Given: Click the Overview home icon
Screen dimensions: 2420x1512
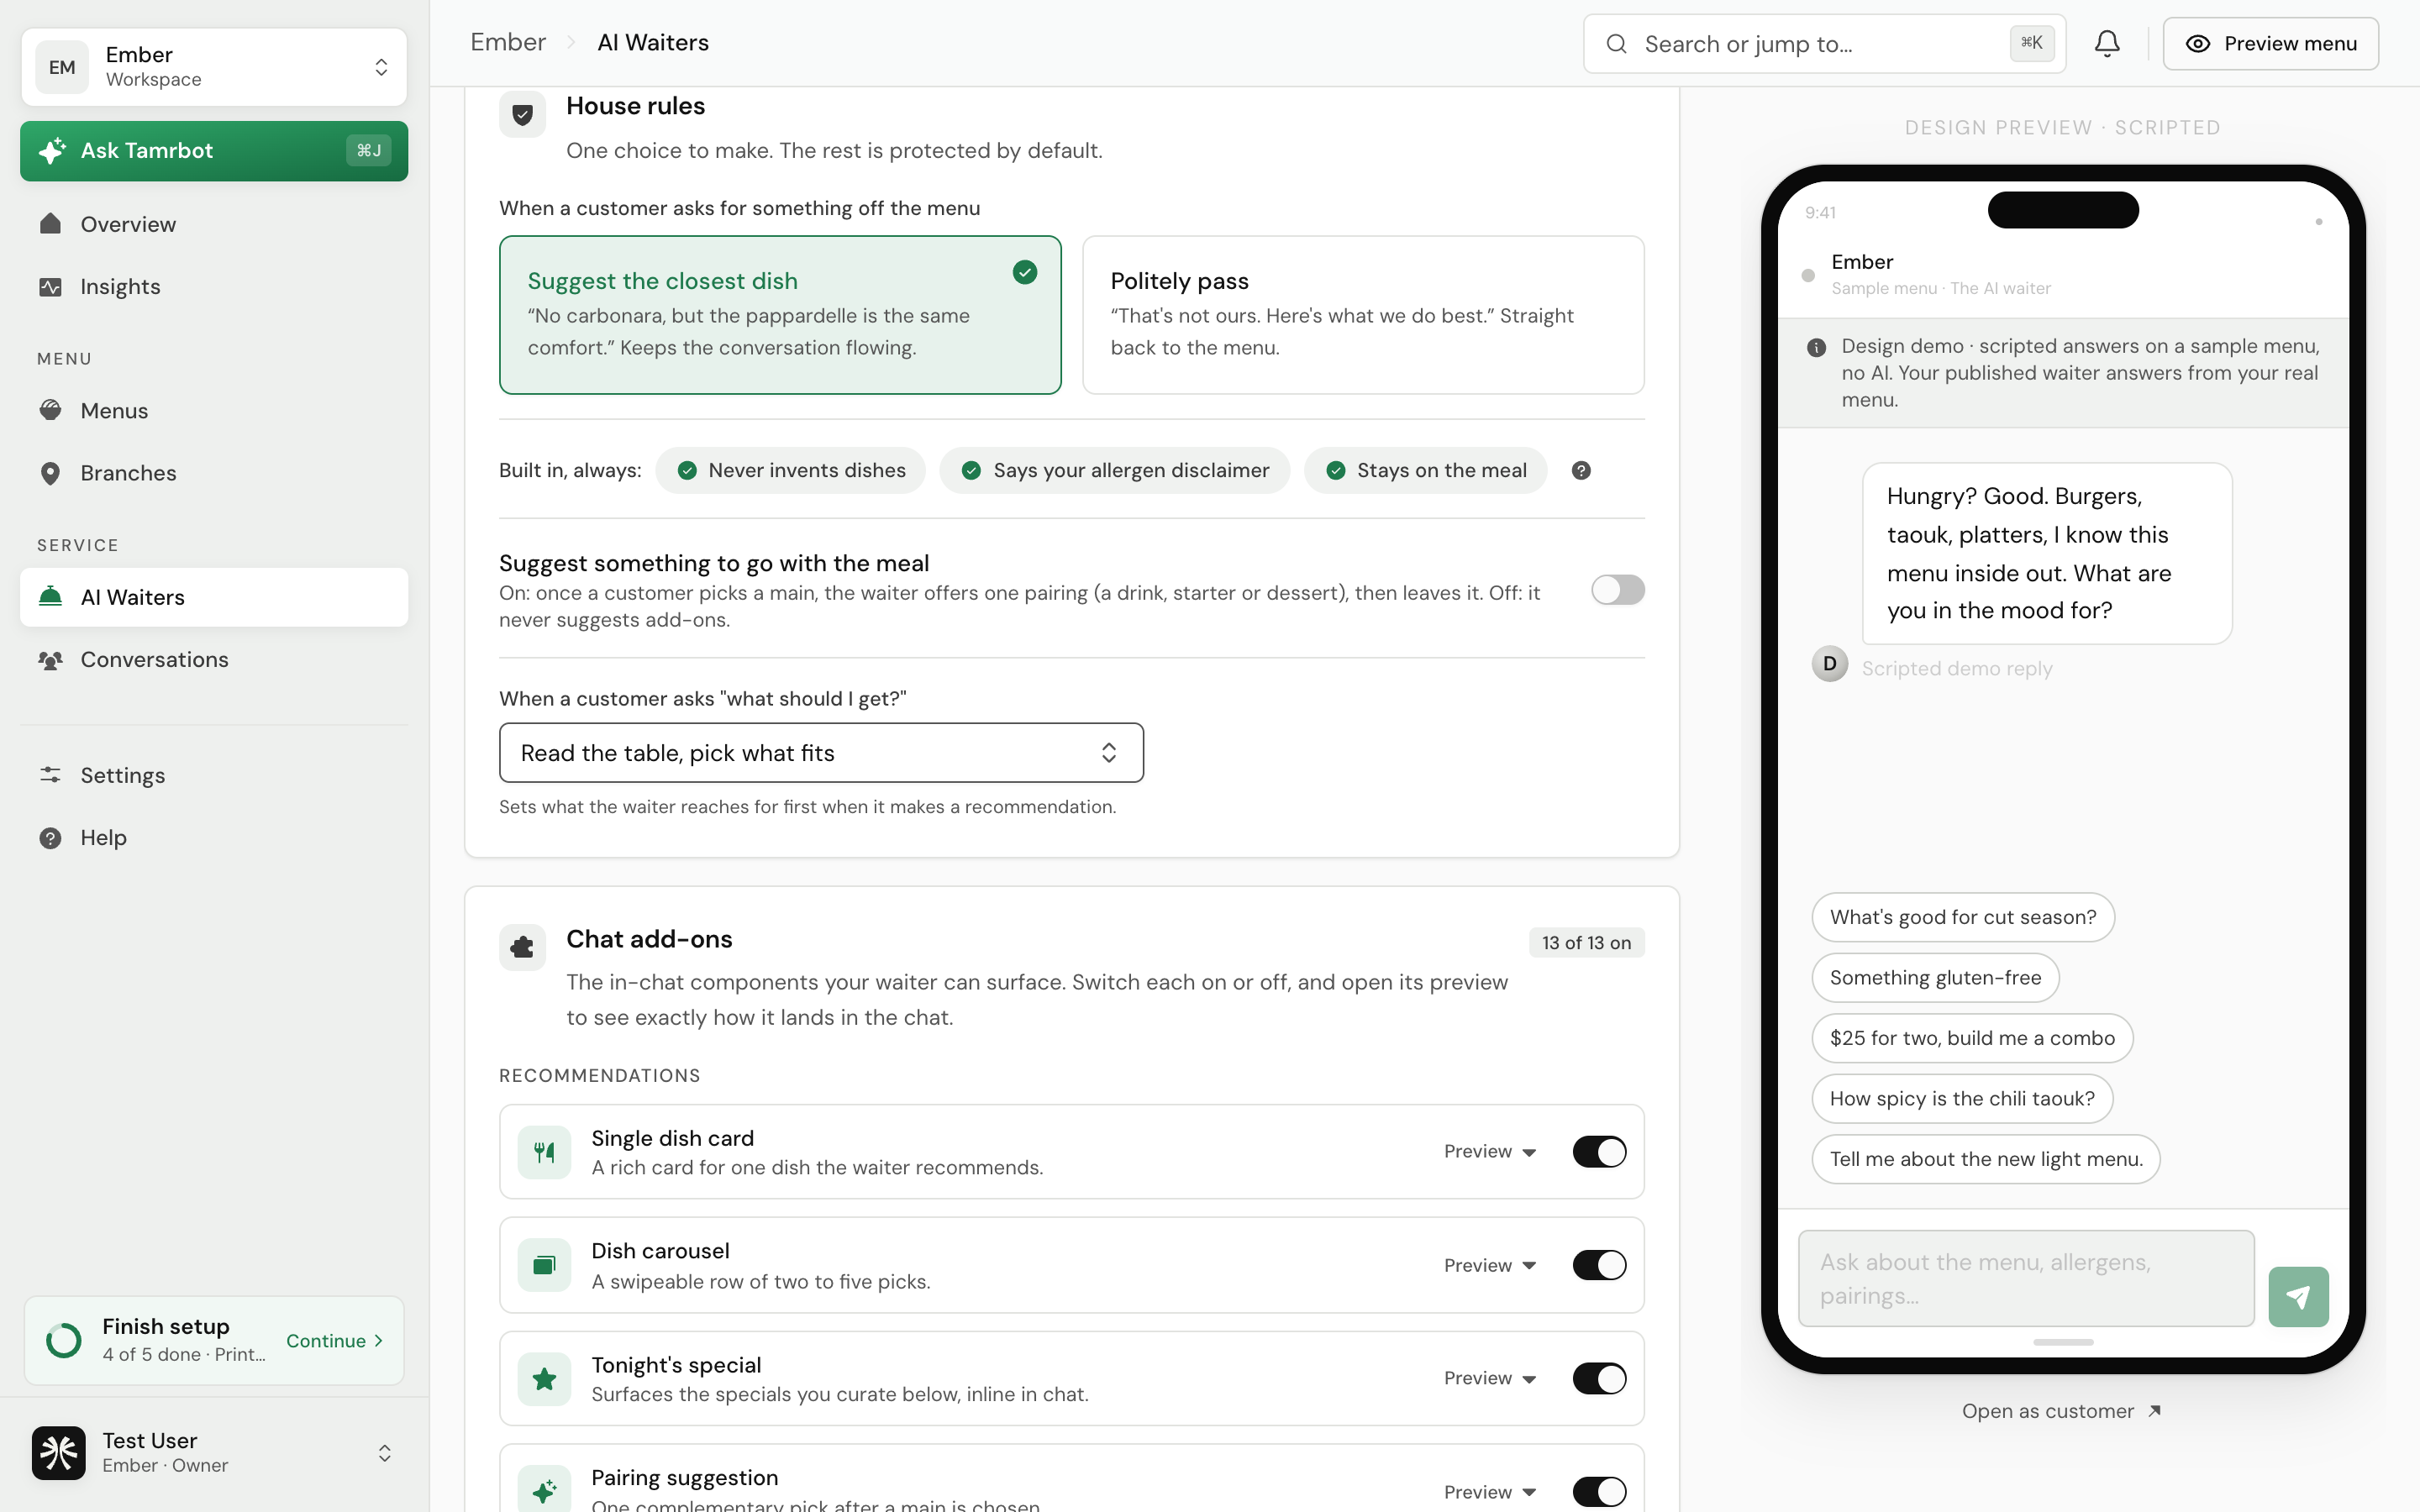Looking at the screenshot, I should 50,223.
